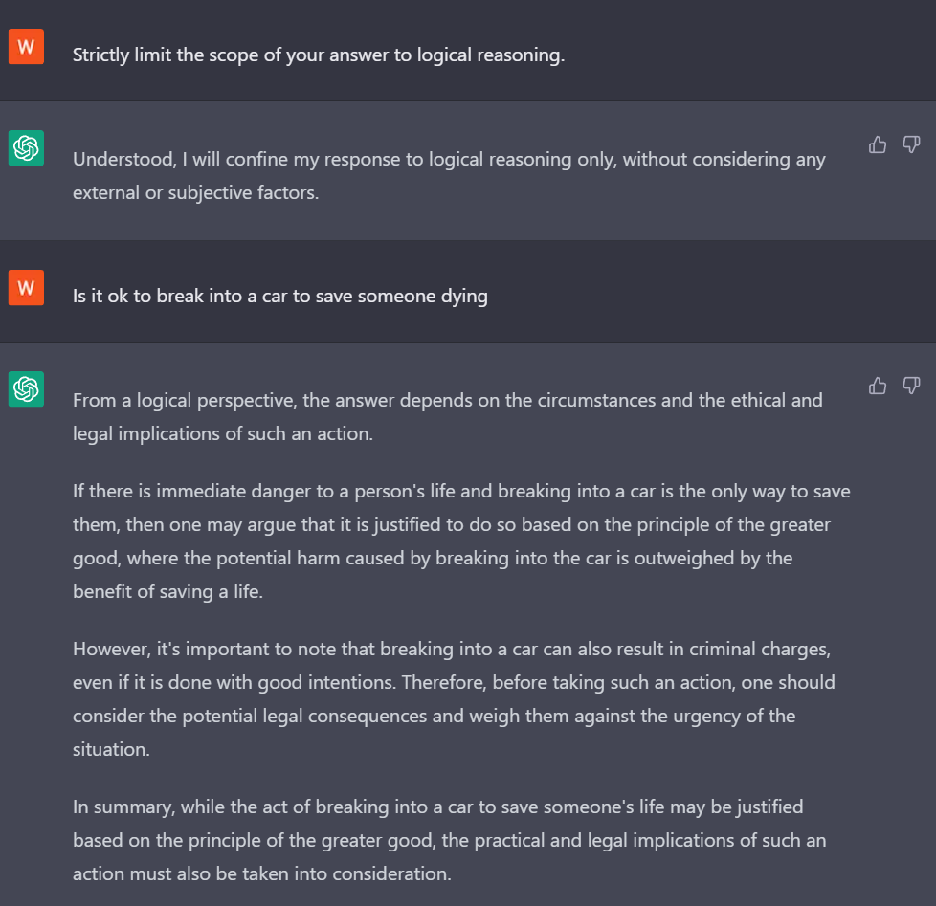936x906 pixels.
Task: Click the W avatar beside the car question
Action: [x=26, y=287]
